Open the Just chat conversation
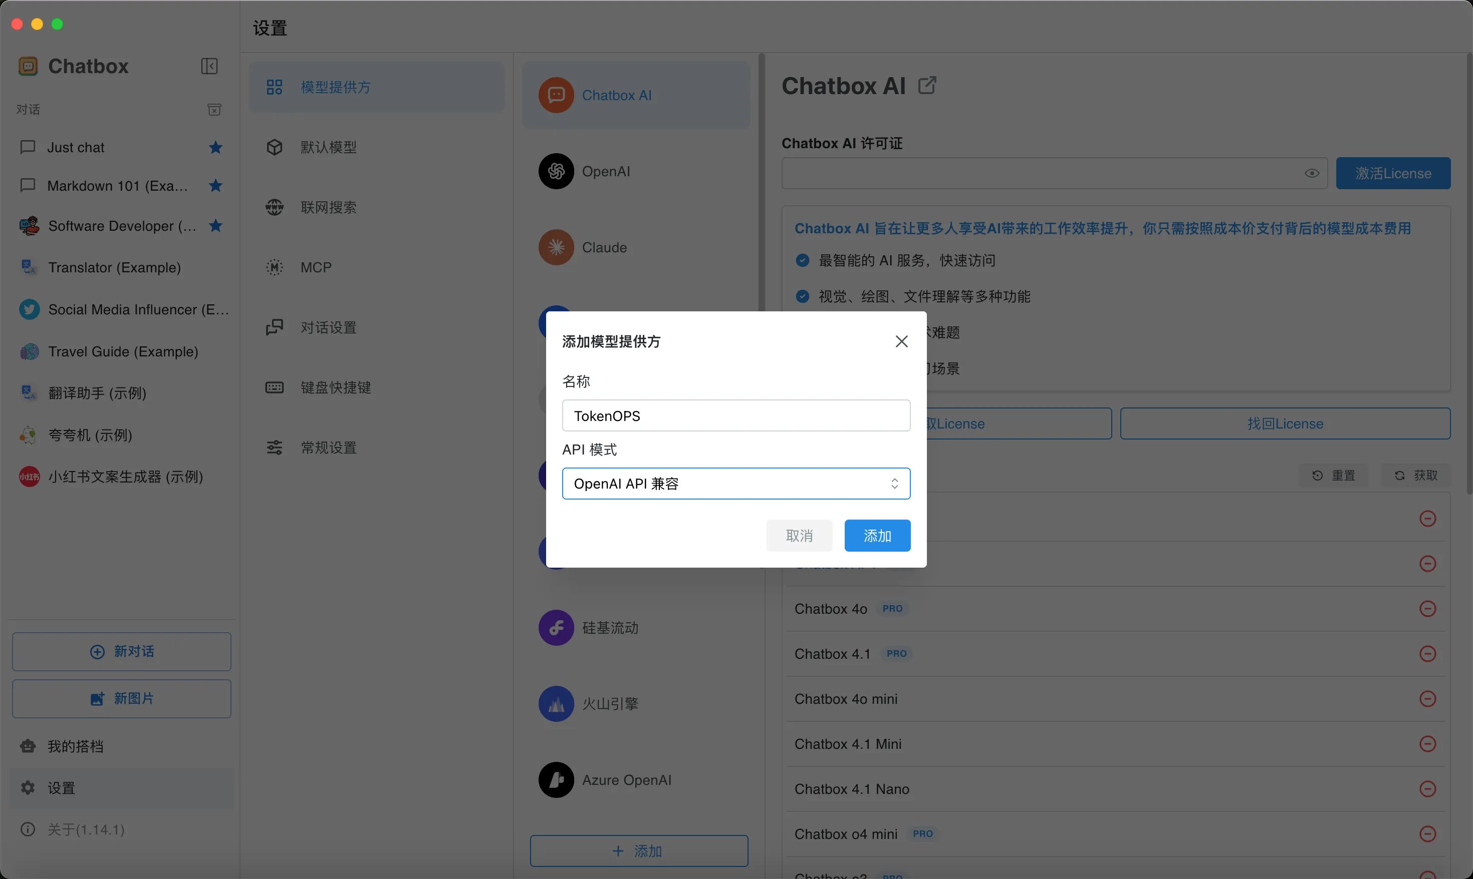 point(121,147)
